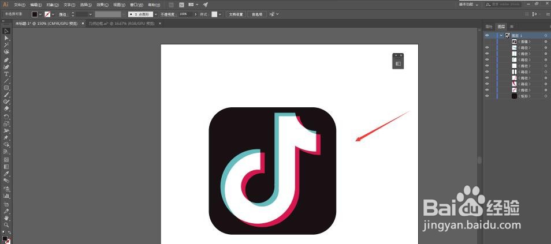
Task: Close the 几何边框.ai document tab
Action: tap(160, 24)
